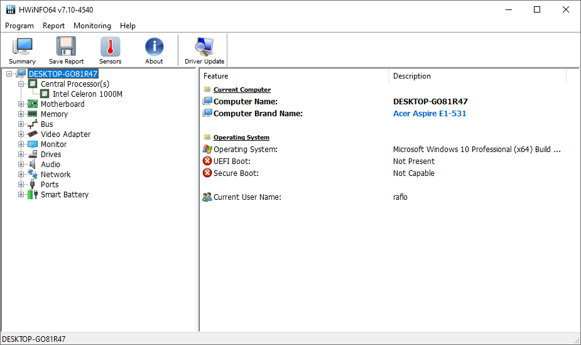Click the HWiNFO64 title bar app icon

11,9
